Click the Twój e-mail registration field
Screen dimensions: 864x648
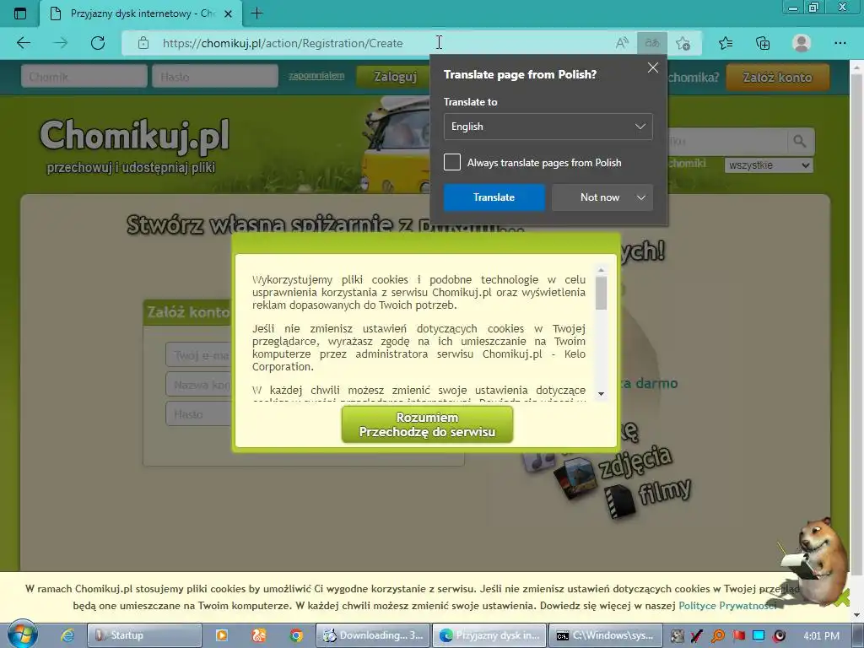click(197, 355)
